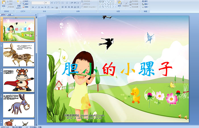Switch to the Slides (幻灯片) tab
Image resolution: width=199 pixels, height=128 pixels.
coord(3,14)
